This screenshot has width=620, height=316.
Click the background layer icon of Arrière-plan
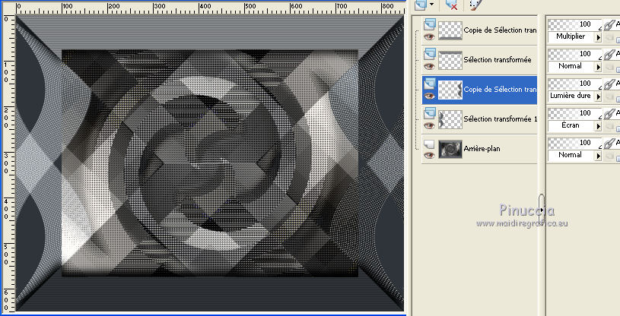coord(429,143)
